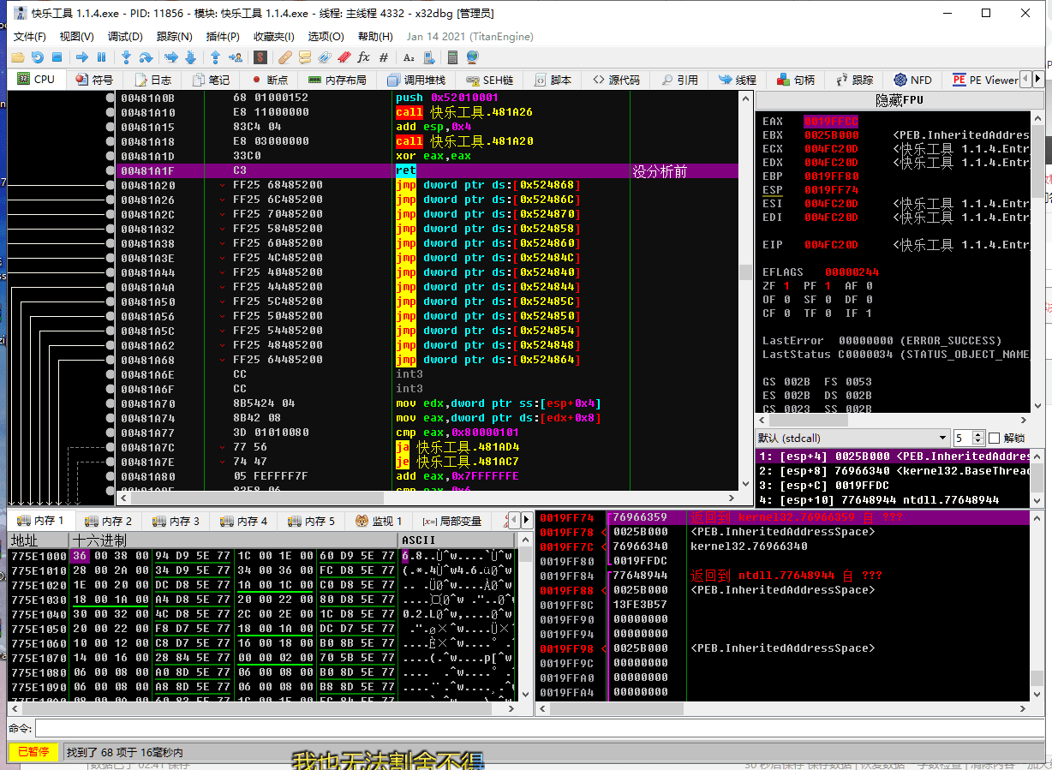Switch to the 引用 tab
The image size is (1052, 770).
[679, 80]
